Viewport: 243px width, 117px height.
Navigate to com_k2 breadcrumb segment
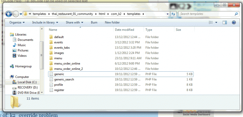(116, 14)
